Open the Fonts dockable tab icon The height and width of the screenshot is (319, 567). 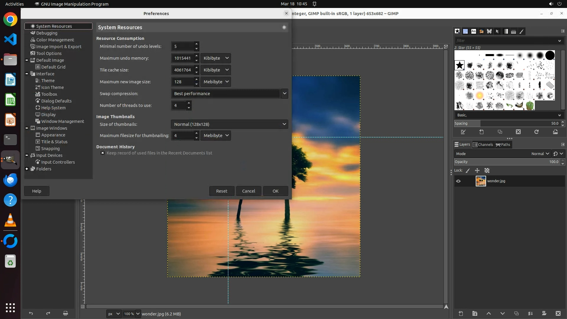(473, 31)
